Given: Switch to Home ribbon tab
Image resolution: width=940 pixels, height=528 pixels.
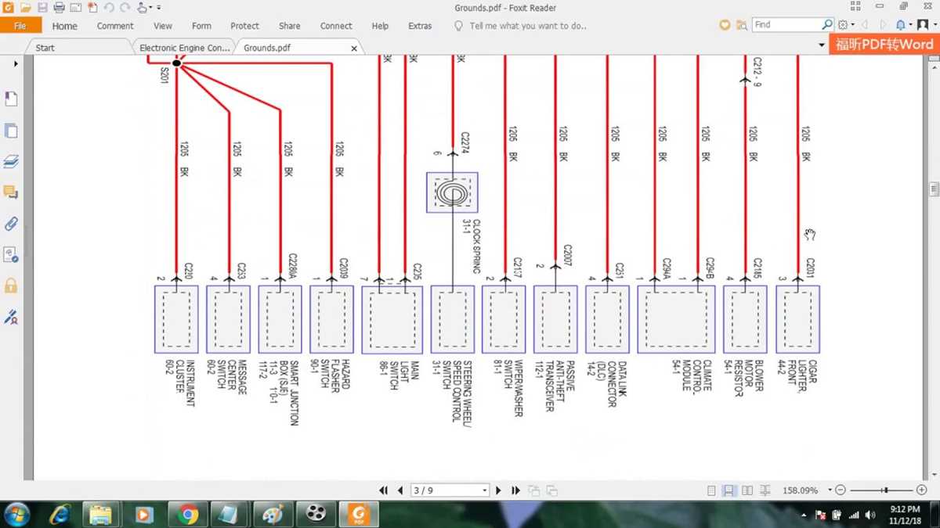Looking at the screenshot, I should coord(64,26).
